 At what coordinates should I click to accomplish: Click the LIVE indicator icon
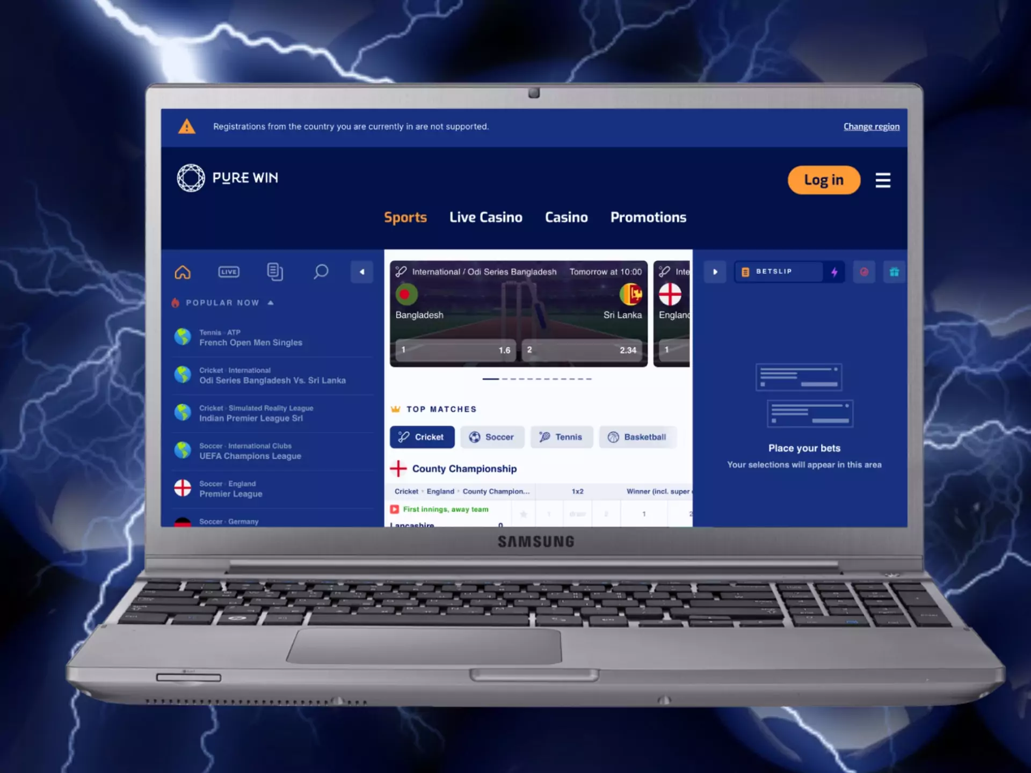(228, 271)
